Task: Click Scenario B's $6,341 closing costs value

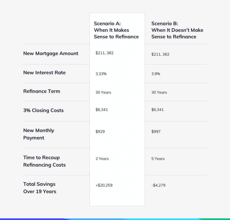Action: 158,110
